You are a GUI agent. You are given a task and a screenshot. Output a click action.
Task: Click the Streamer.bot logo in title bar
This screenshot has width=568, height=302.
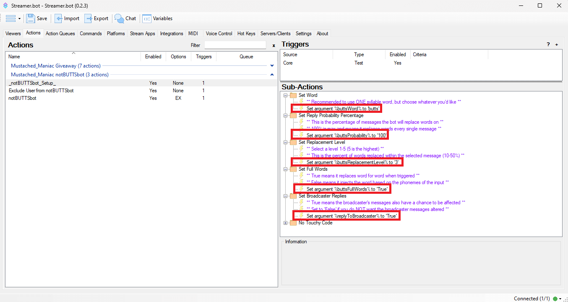click(5, 6)
